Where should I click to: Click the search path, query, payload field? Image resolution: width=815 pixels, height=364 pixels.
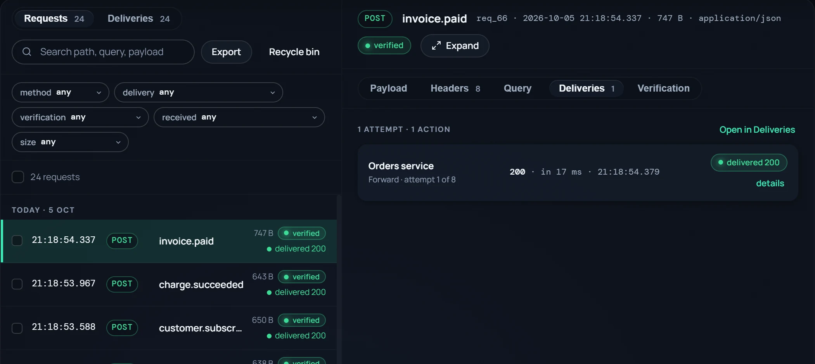(x=103, y=52)
